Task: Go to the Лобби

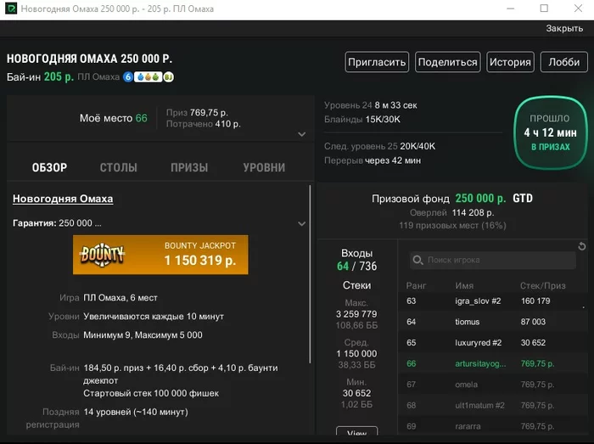Action: [564, 62]
